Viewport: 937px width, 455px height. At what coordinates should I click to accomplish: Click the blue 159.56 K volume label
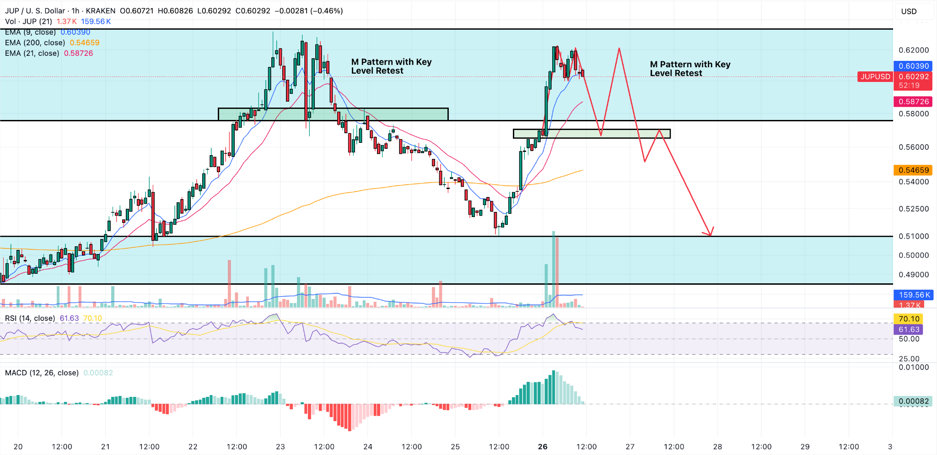[913, 295]
